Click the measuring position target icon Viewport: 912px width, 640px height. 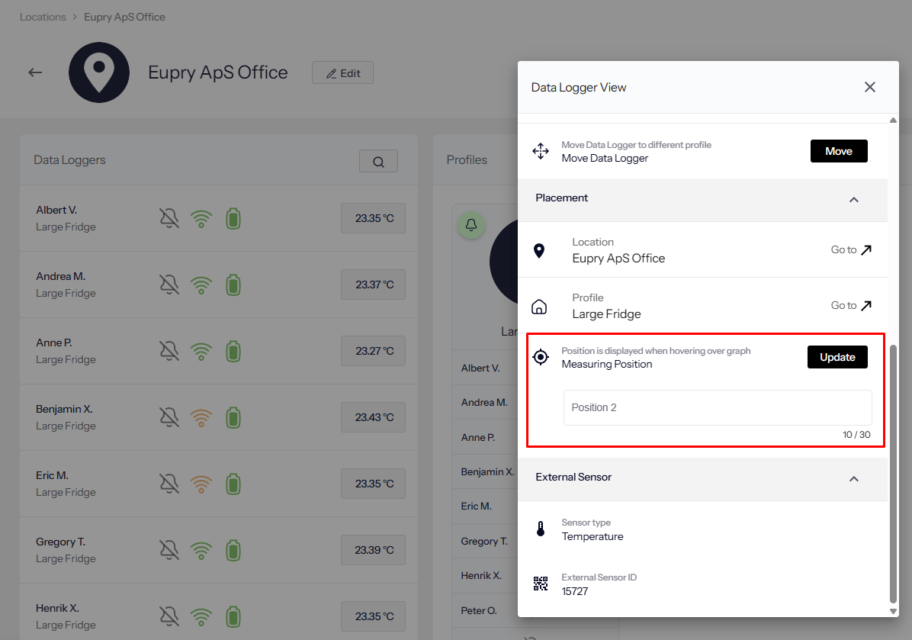click(x=541, y=357)
